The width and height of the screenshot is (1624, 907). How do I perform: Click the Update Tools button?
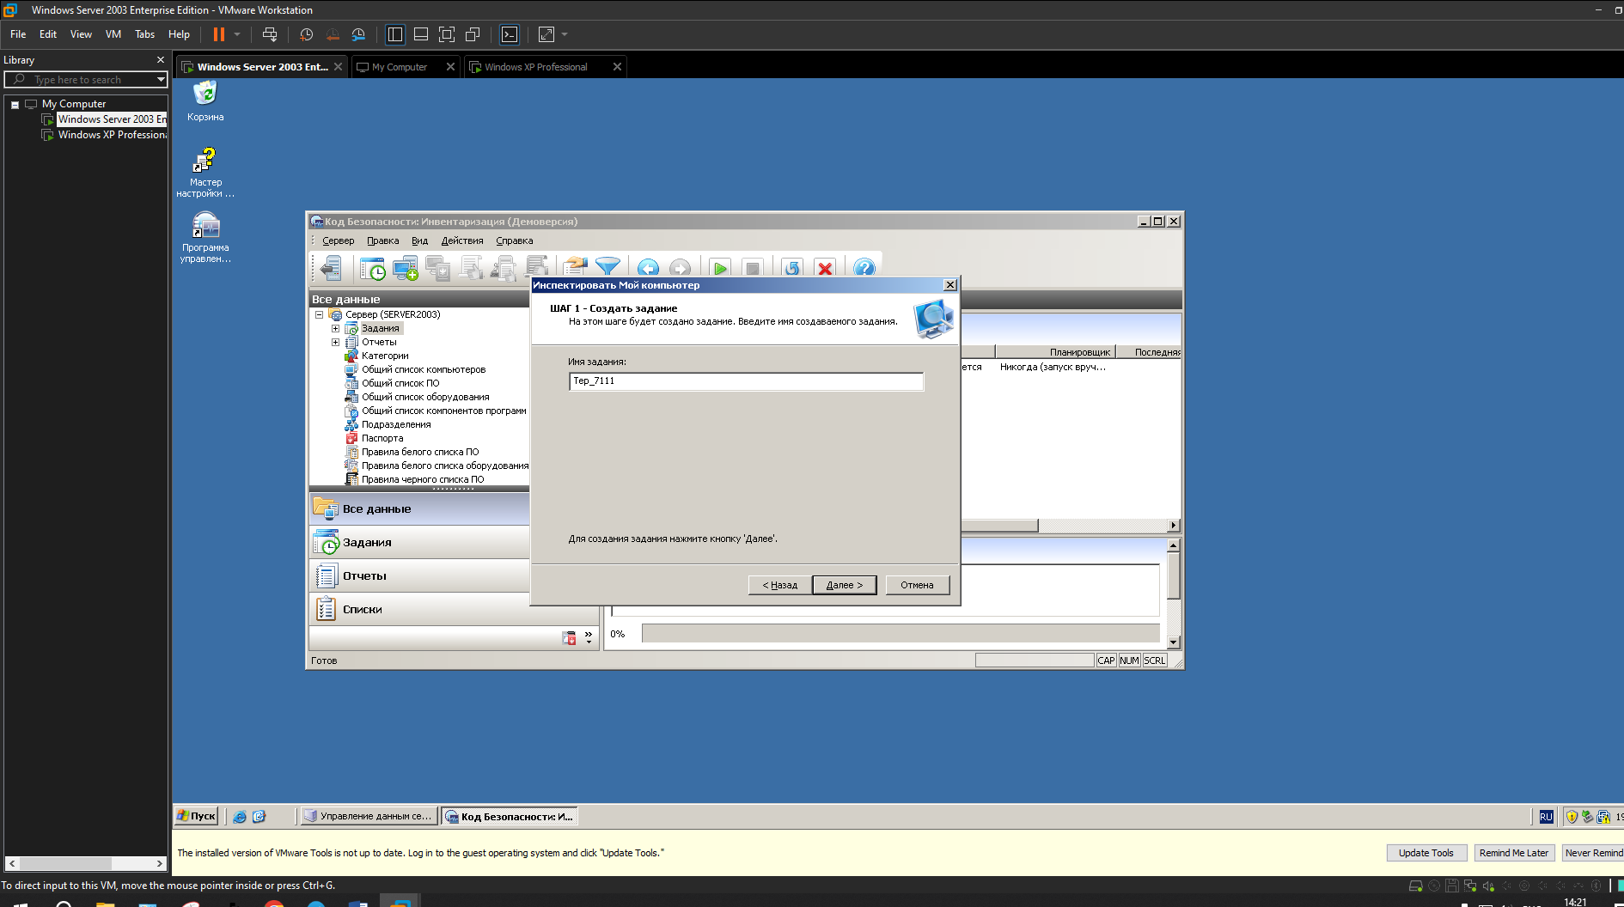tap(1426, 853)
